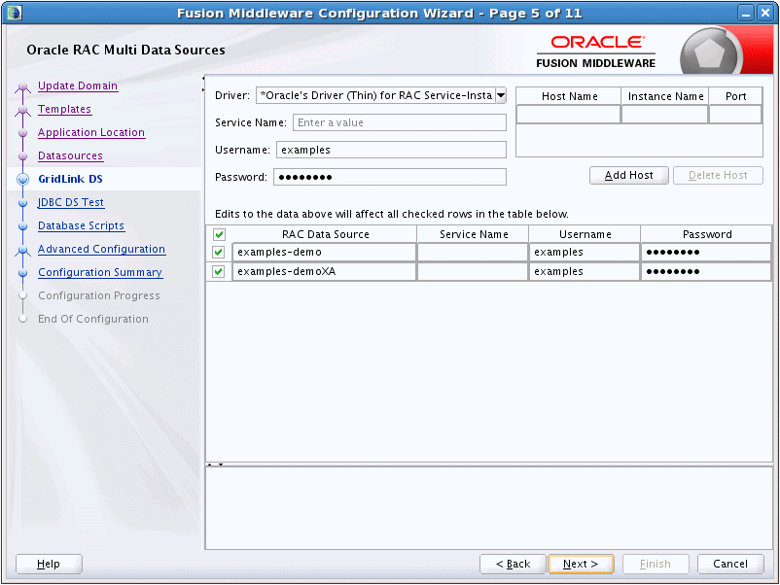Viewport: 780px width, 585px height.
Task: Click the Cancel button
Action: click(x=730, y=564)
